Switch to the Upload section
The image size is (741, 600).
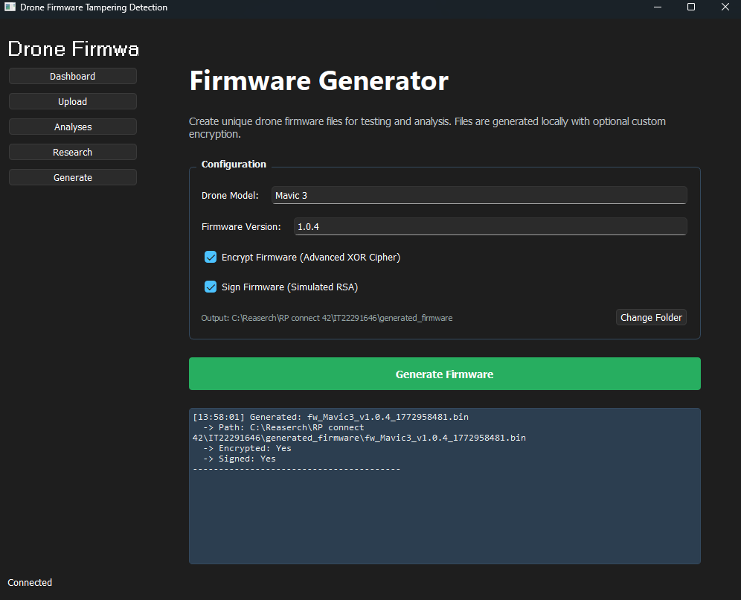[x=72, y=101]
